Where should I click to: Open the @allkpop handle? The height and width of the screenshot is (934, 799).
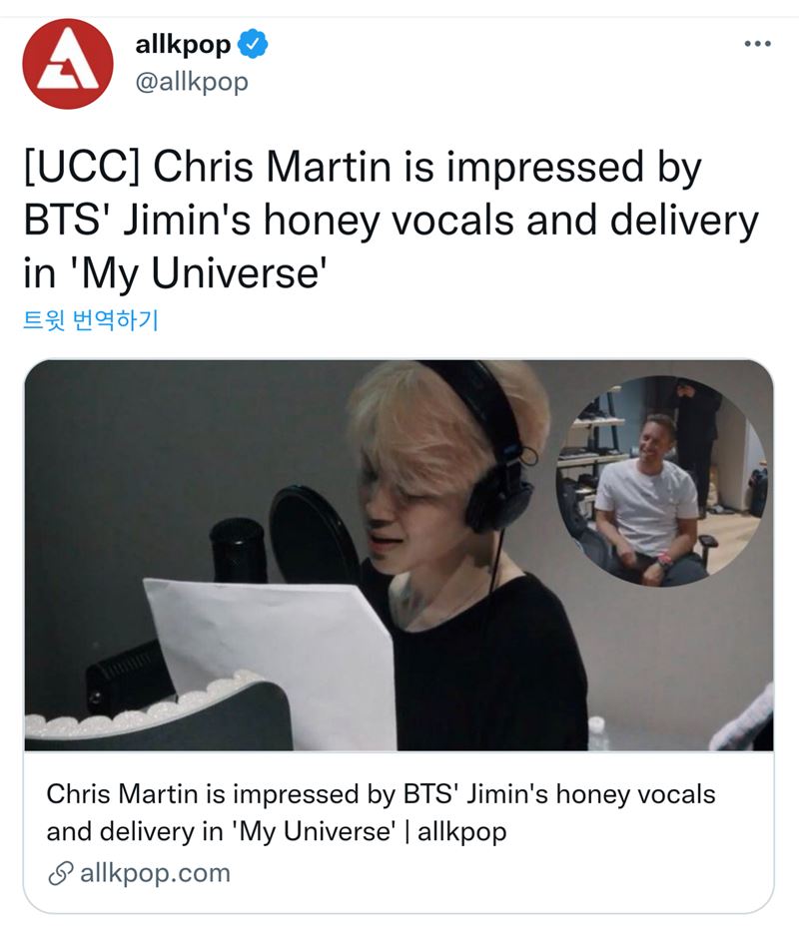[x=192, y=82]
